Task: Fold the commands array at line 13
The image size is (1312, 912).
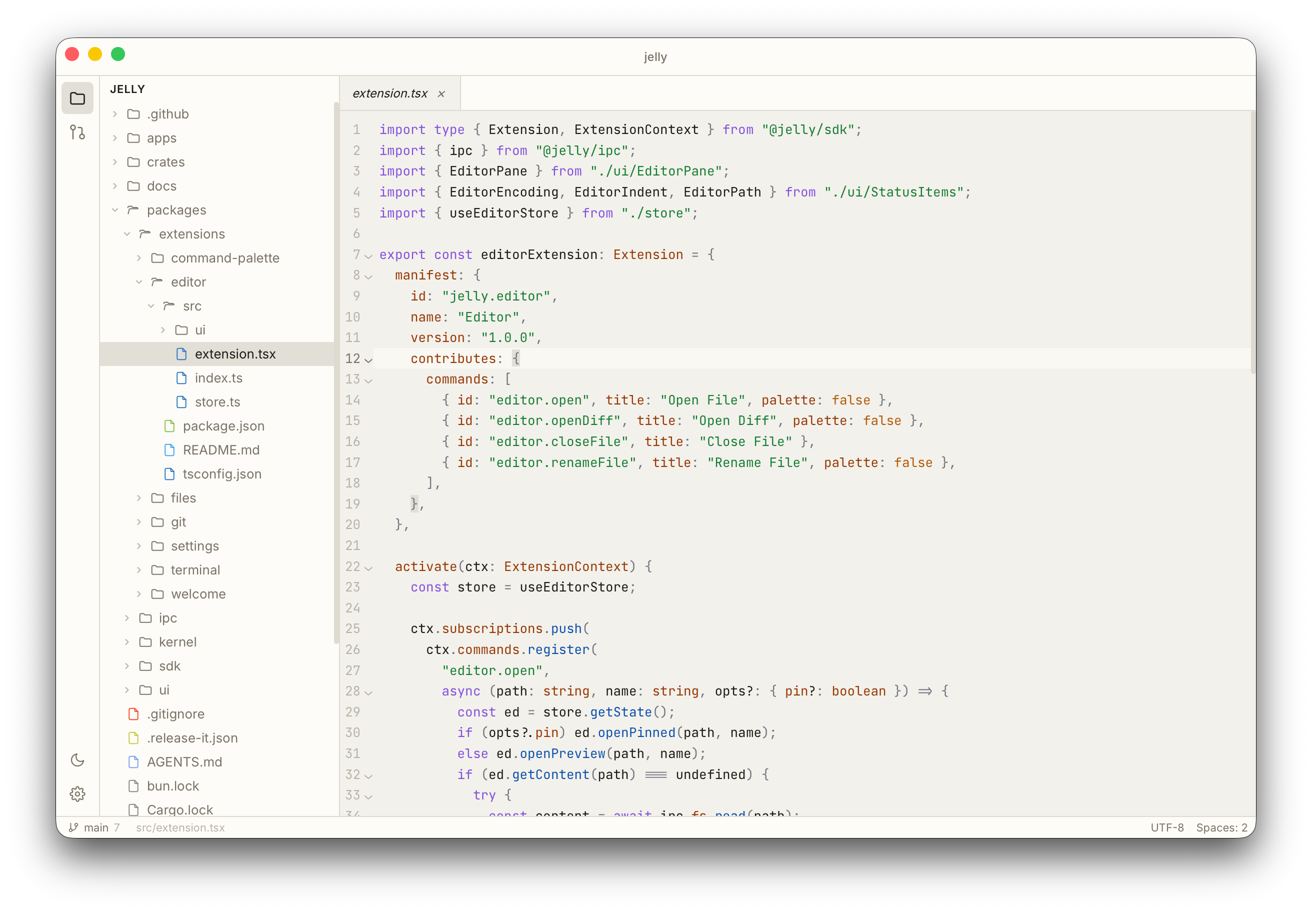Action: (x=368, y=380)
